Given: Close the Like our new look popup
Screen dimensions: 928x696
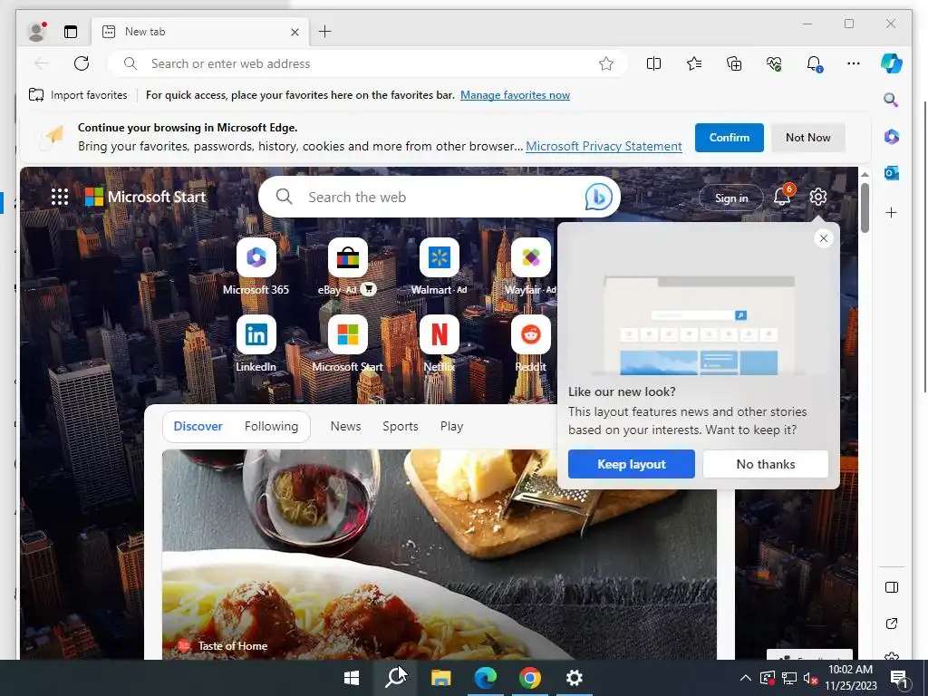Looking at the screenshot, I should click(x=823, y=238).
